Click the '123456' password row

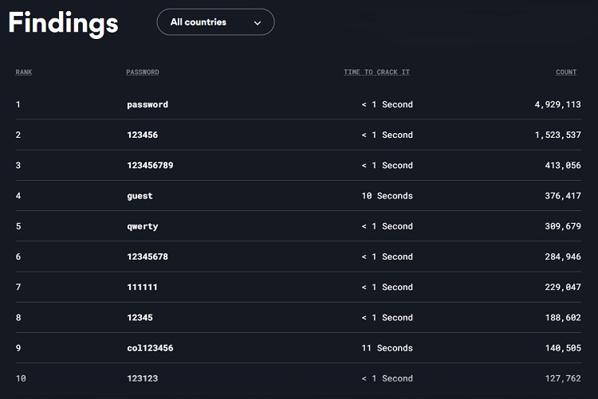point(142,135)
